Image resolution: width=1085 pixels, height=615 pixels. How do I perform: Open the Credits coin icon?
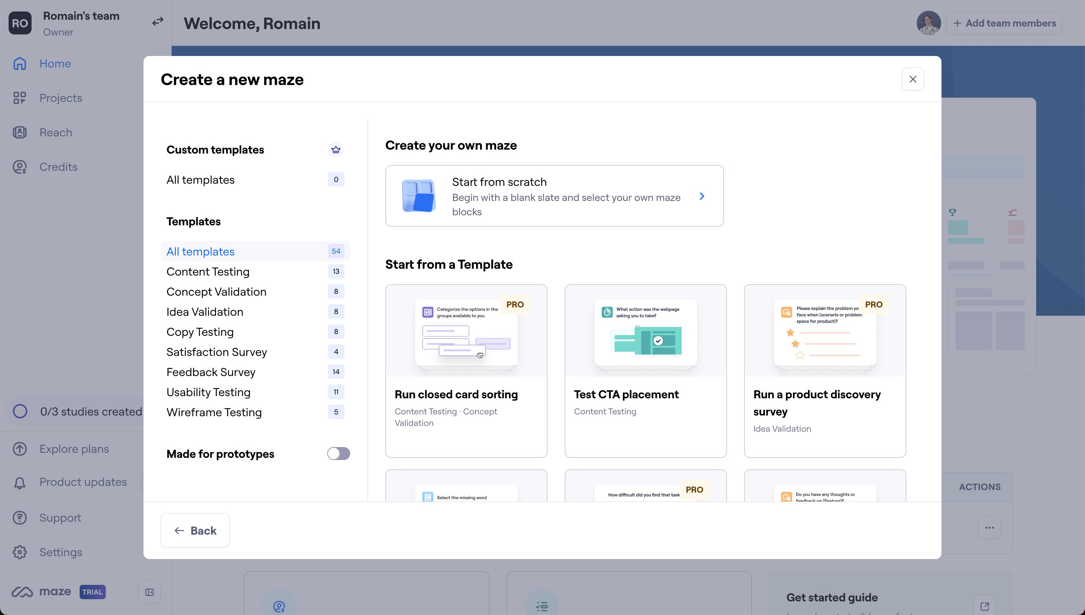19,167
